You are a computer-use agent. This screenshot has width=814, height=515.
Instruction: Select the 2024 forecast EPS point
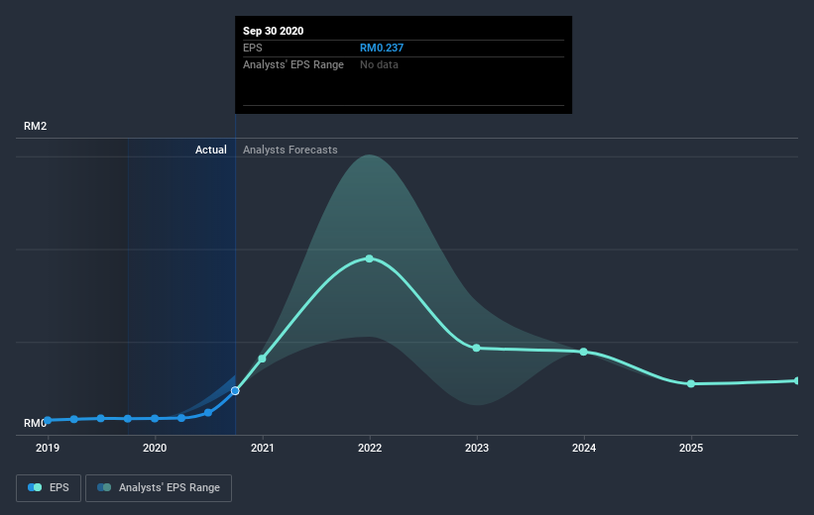(584, 352)
